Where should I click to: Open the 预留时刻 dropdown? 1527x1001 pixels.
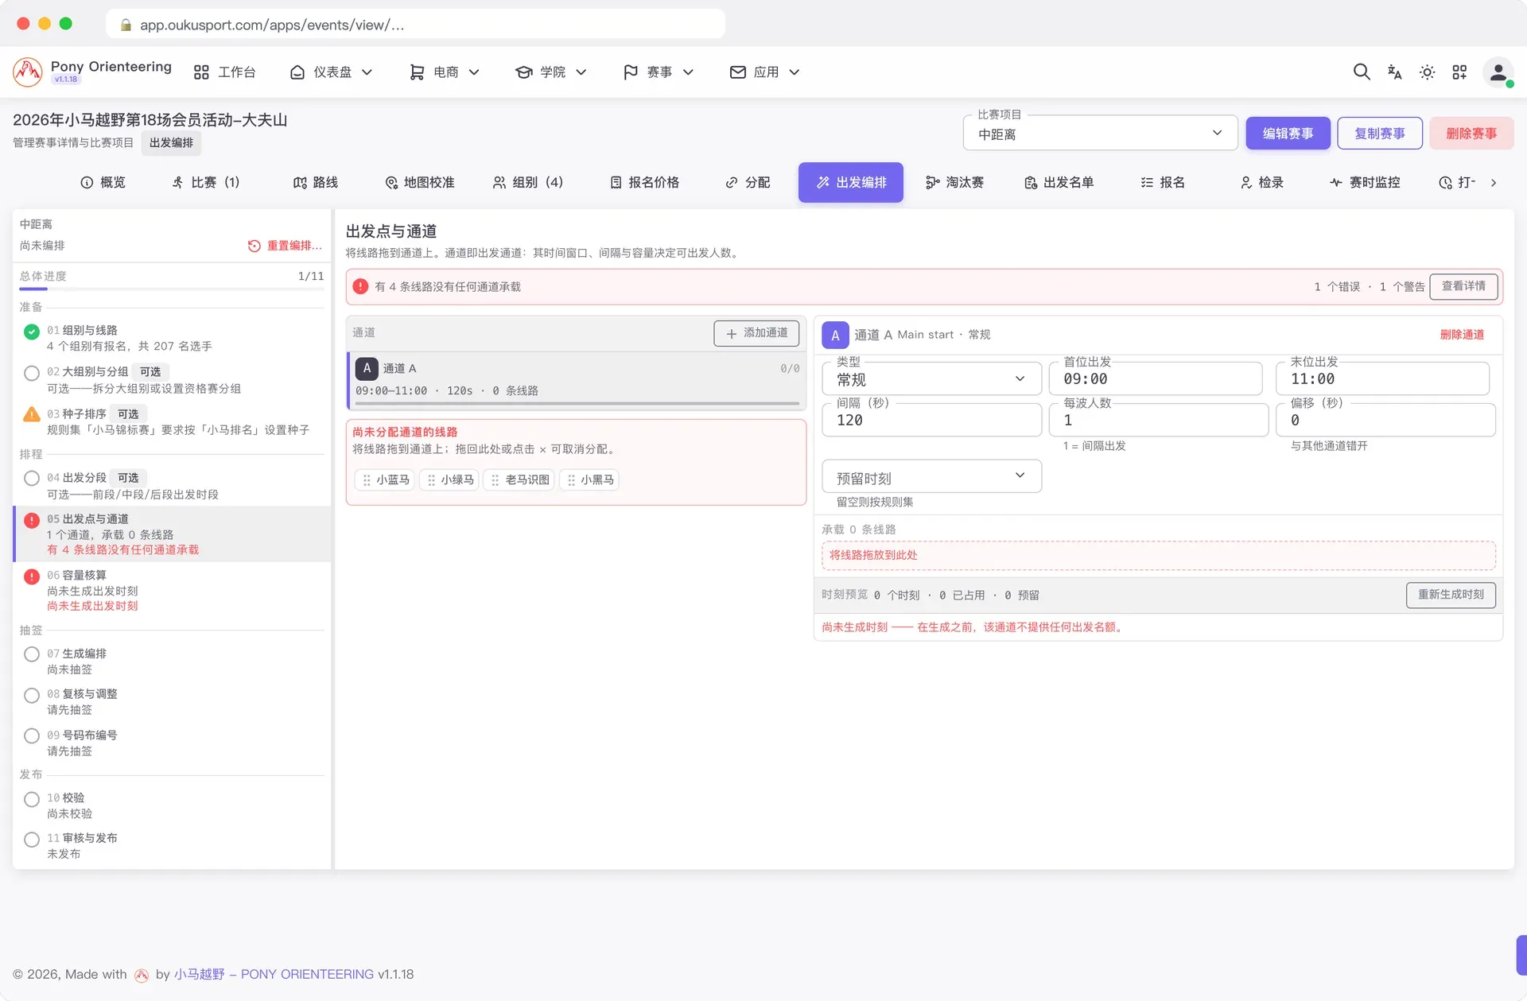click(x=931, y=477)
